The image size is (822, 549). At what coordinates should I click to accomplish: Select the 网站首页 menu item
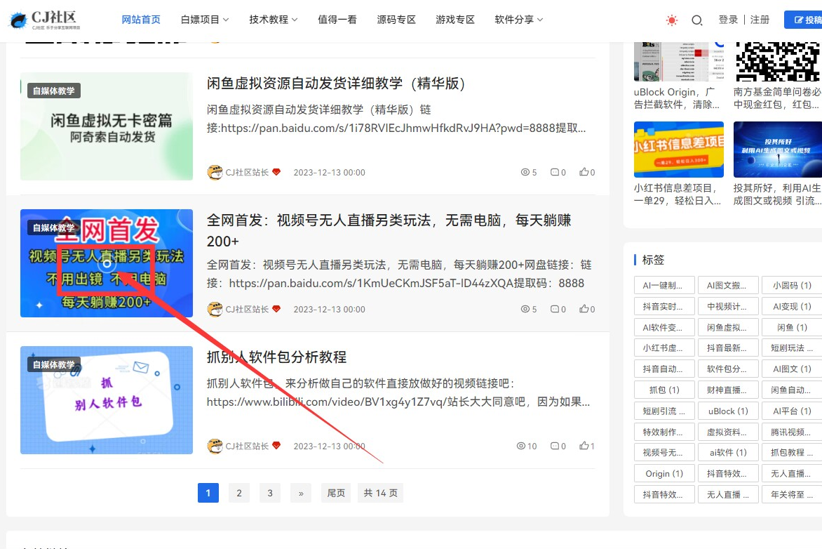[140, 20]
